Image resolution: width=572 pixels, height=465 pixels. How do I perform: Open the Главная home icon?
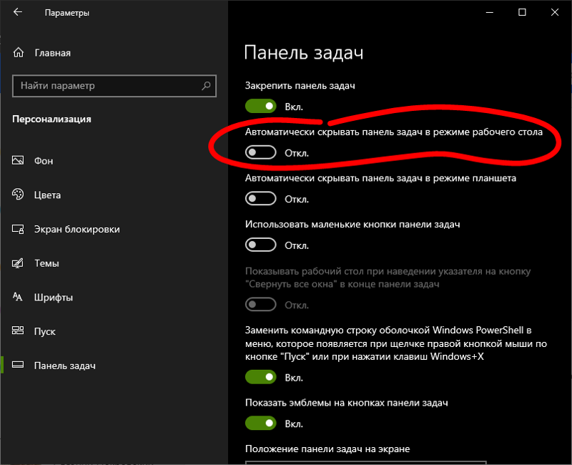click(19, 52)
